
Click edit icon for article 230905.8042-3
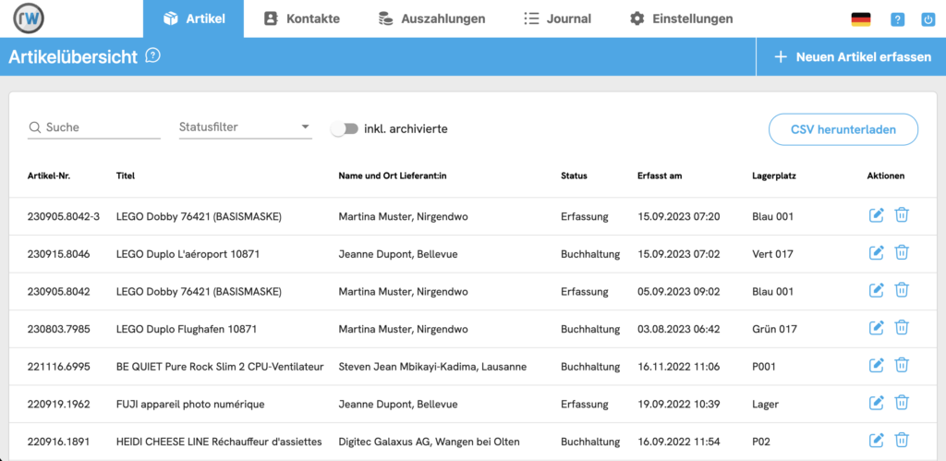pyautogui.click(x=877, y=216)
